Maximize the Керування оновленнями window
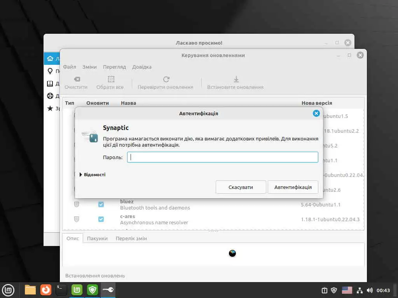Screen dimensions: 398x298 point(349,55)
